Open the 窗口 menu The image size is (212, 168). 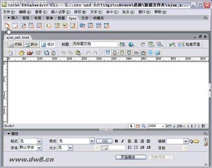144,12
